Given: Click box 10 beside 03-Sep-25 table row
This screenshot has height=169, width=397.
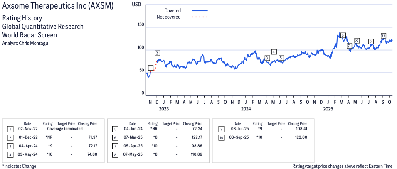Looking at the screenshot, I should tap(219, 137).
